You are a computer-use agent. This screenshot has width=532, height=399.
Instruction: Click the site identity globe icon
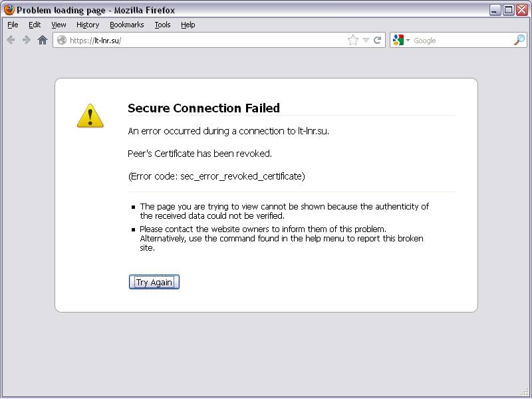coord(62,40)
